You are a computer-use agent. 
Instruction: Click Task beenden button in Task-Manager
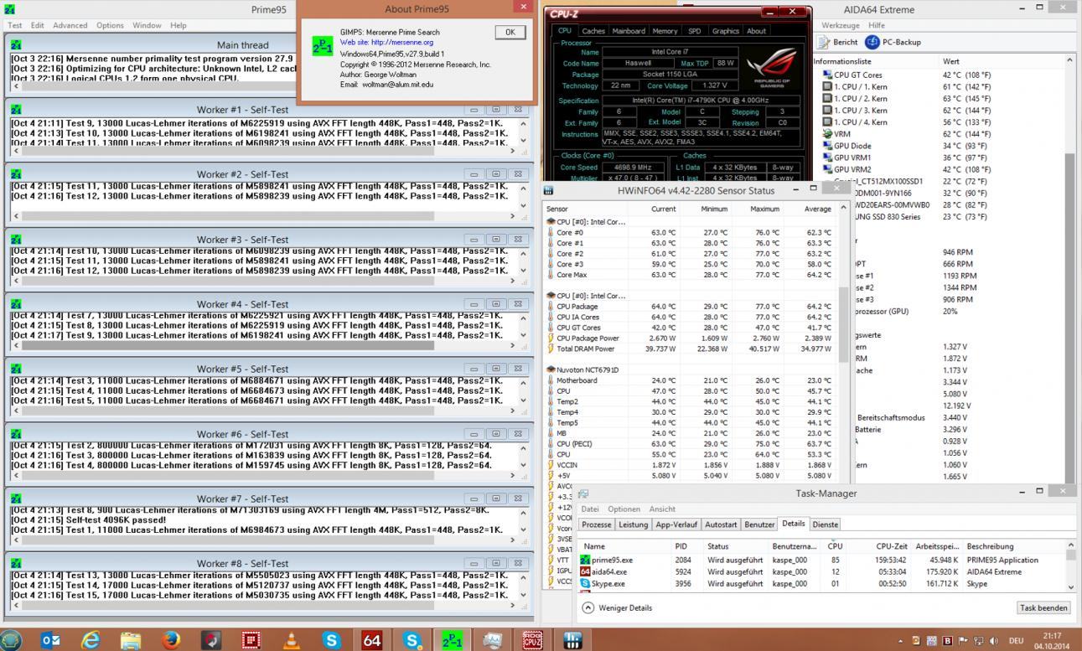[x=1043, y=607]
